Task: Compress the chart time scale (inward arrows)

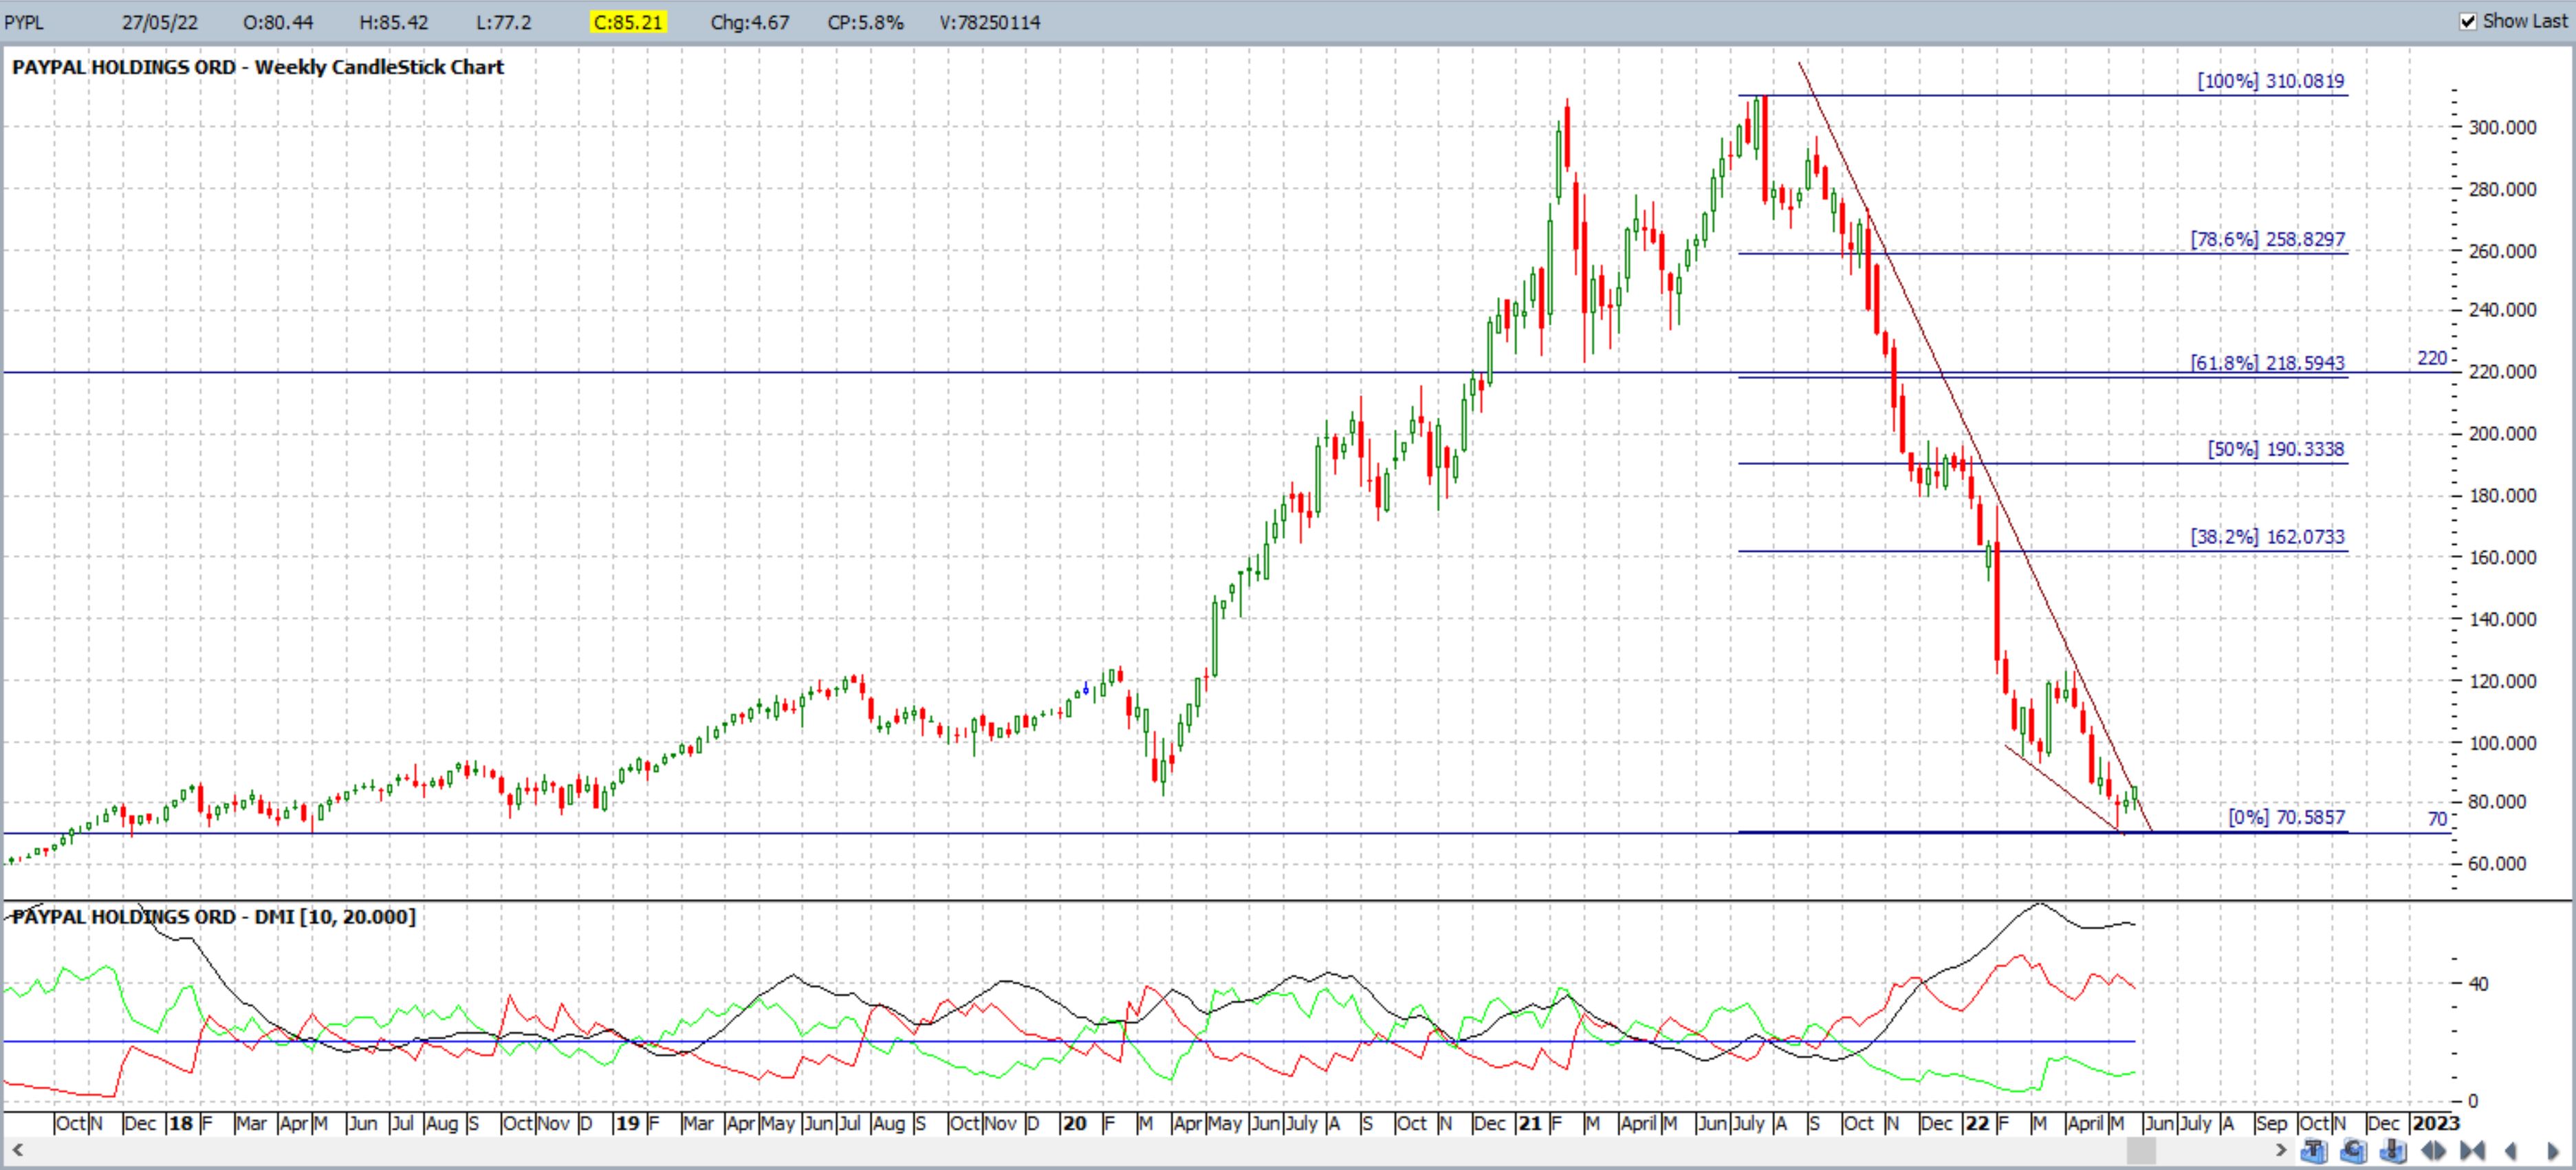Action: click(x=2473, y=1151)
